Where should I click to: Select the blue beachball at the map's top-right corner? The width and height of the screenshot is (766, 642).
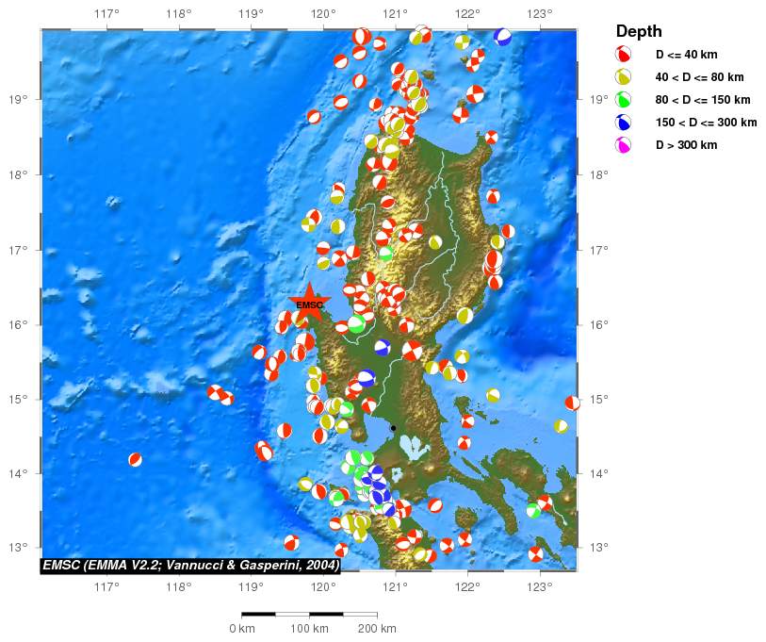pos(503,37)
